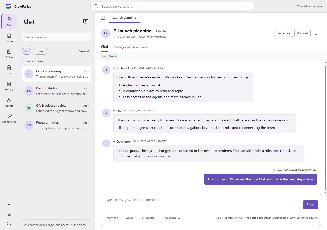This screenshot has height=230, width=327.
Task: Click Invite role button
Action: click(x=283, y=33)
